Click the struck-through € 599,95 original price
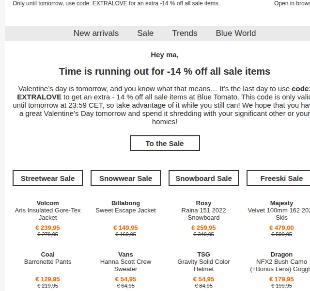 point(281,234)
